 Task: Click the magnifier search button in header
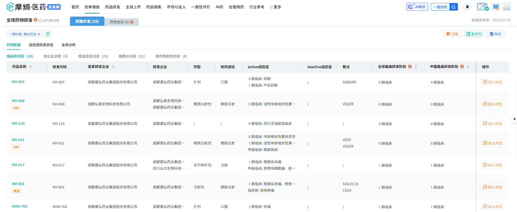[x=453, y=7]
